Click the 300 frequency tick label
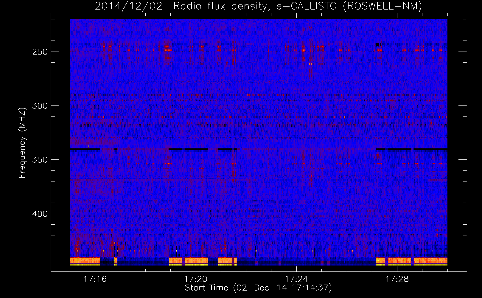482x298 pixels. (x=40, y=106)
